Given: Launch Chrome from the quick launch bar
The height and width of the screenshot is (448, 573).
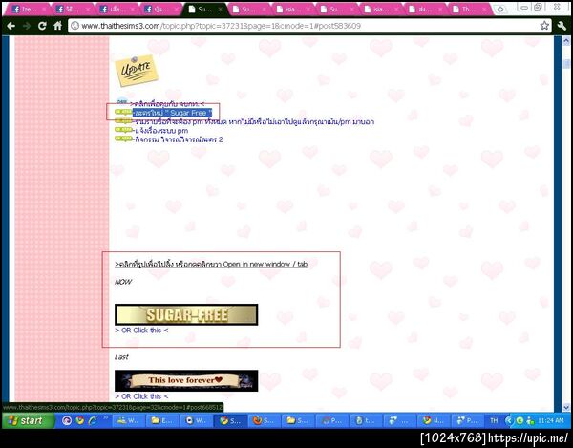Looking at the screenshot, I should (80, 420).
